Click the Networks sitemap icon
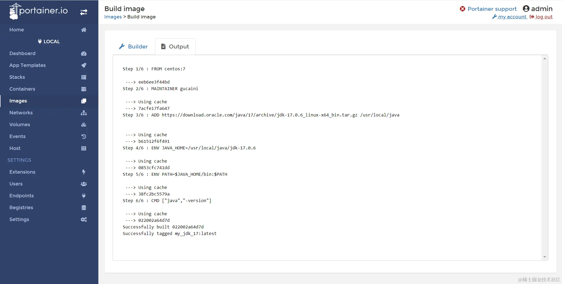 tap(84, 113)
